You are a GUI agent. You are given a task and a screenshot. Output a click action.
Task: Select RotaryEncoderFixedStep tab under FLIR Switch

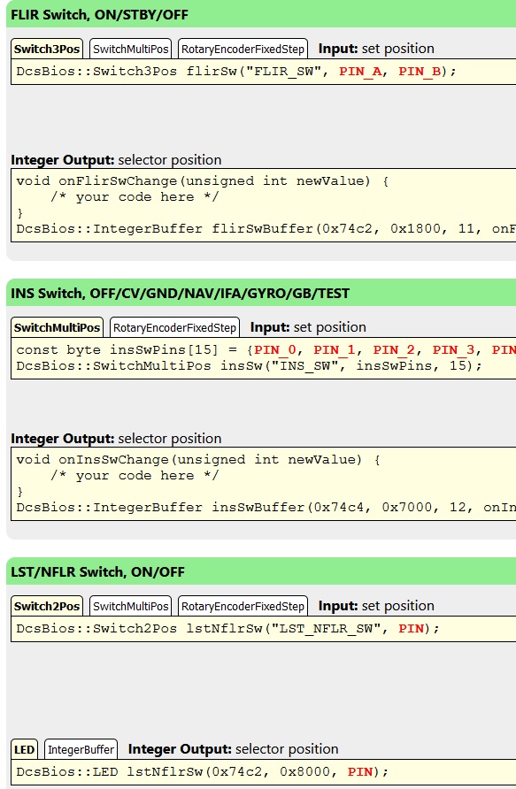click(243, 49)
